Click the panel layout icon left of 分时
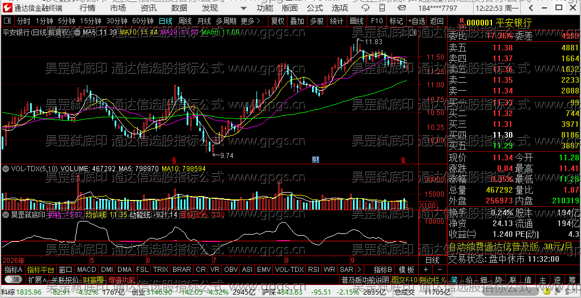This screenshot has height=298, width=581. pos(8,21)
